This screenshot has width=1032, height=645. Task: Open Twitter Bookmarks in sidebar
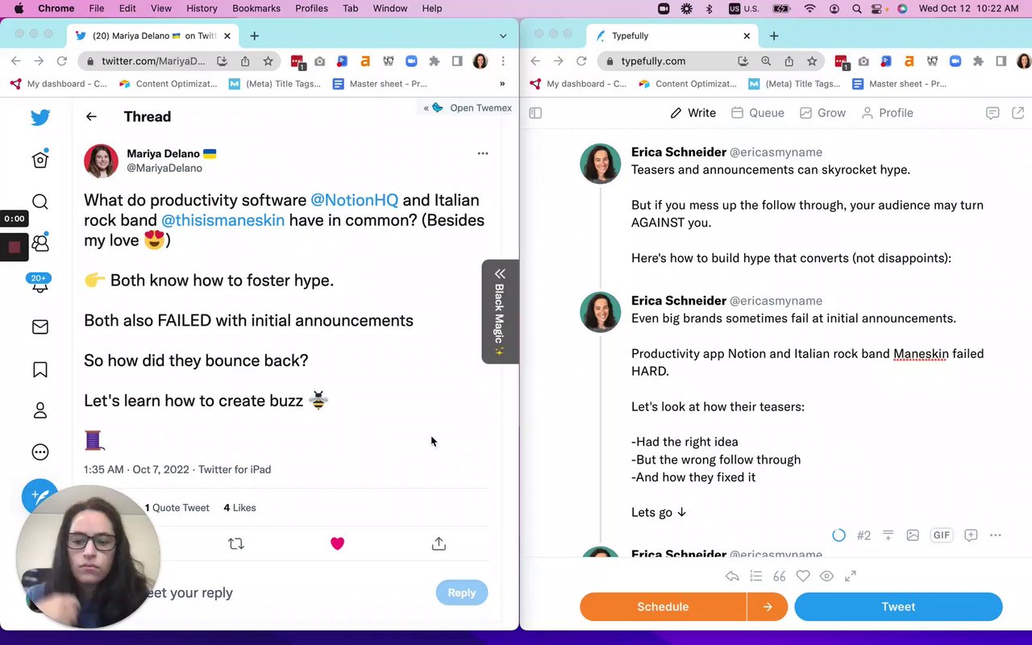[x=40, y=369]
